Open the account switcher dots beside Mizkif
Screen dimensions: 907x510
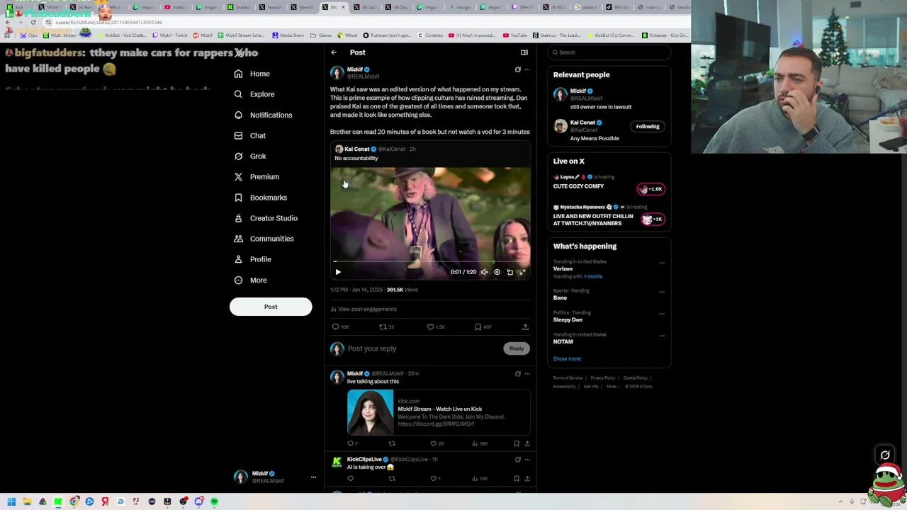313,477
